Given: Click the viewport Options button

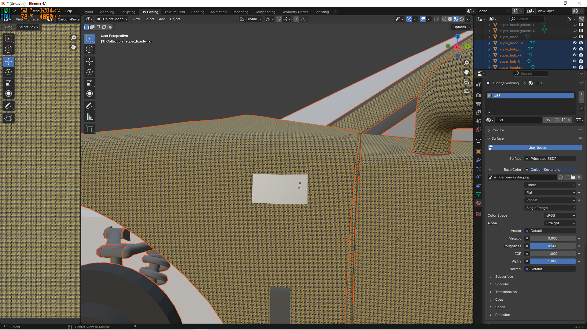Looking at the screenshot, I should pyautogui.click(x=461, y=27).
